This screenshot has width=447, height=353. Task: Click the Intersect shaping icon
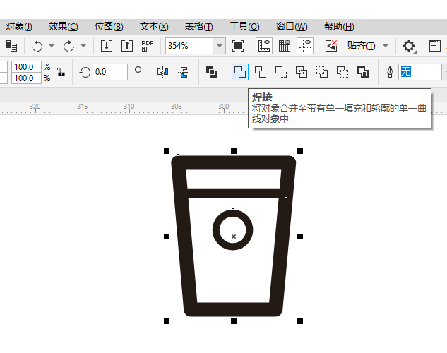(281, 72)
